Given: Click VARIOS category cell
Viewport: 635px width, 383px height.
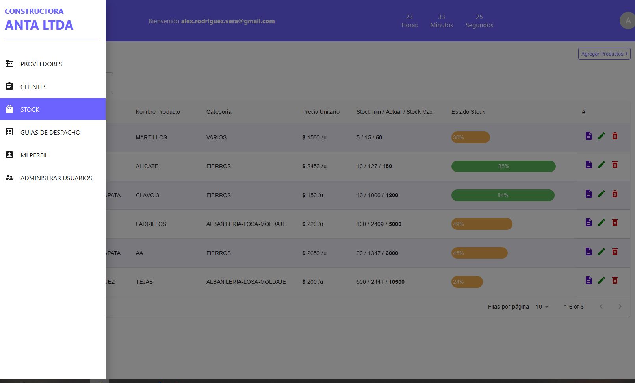Looking at the screenshot, I should click(x=216, y=137).
